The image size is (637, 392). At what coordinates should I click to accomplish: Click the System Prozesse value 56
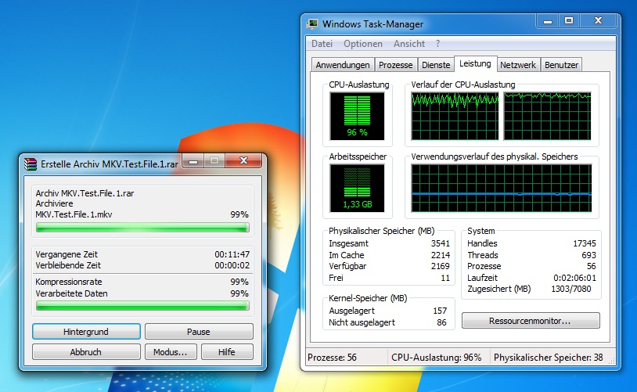coord(591,266)
